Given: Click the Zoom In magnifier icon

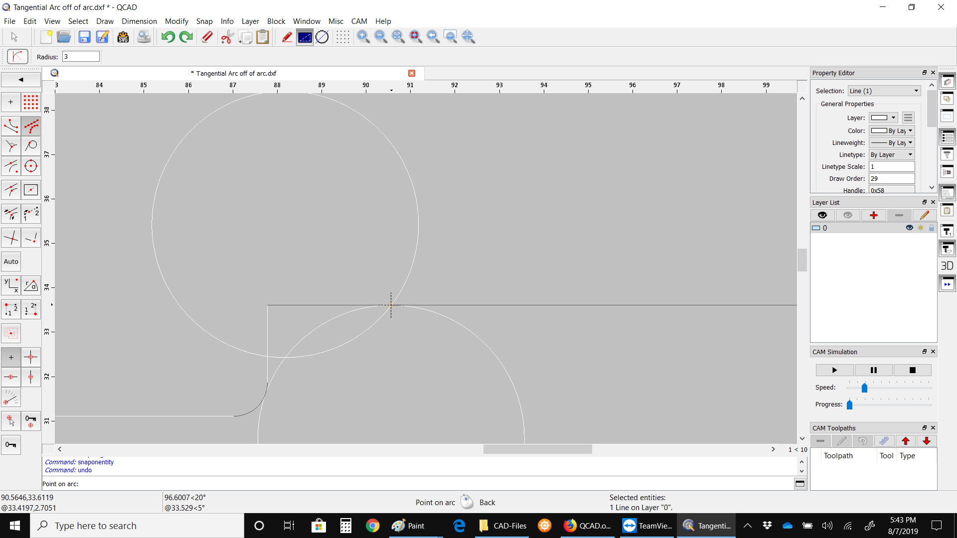Looking at the screenshot, I should (x=363, y=37).
